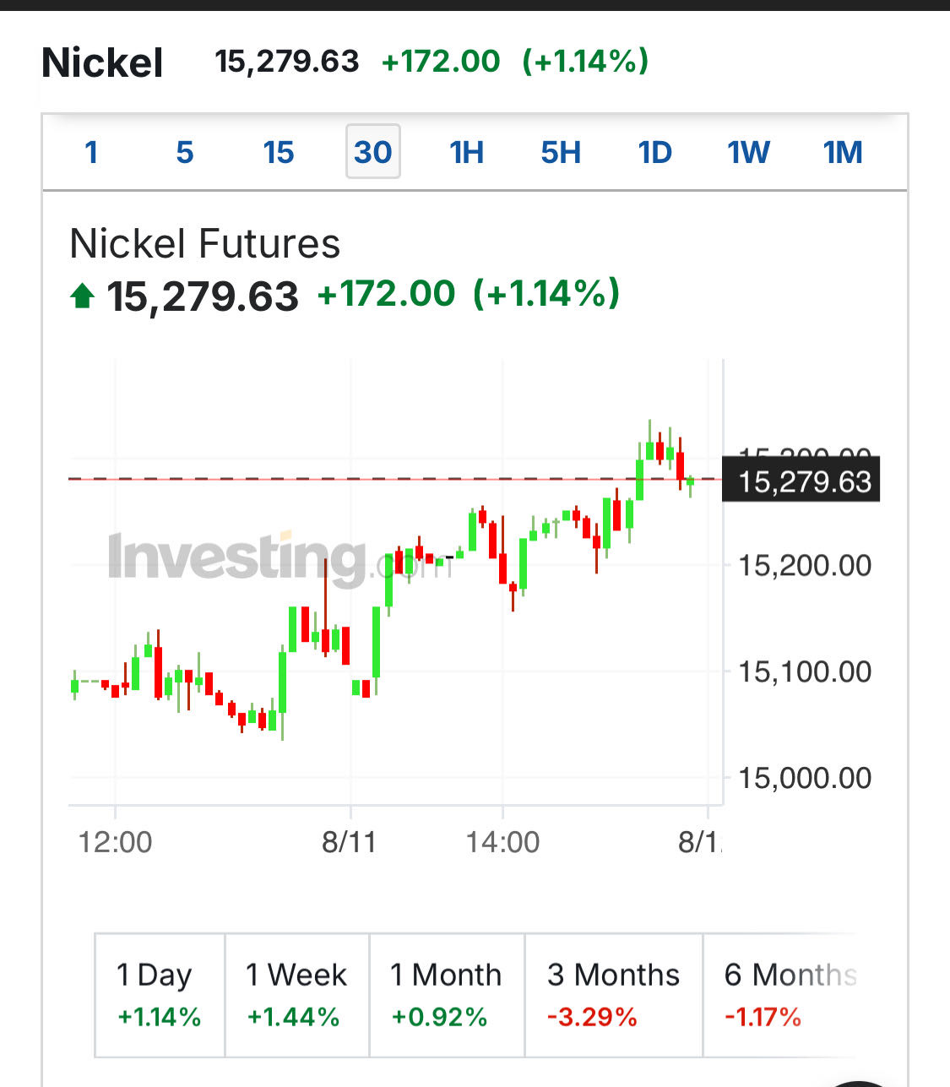Viewport: 950px width, 1087px height.
Task: Click the Nickel Futures title
Action: tap(204, 244)
